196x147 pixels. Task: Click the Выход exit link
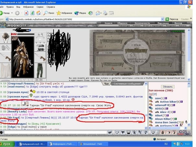tap(178, 23)
